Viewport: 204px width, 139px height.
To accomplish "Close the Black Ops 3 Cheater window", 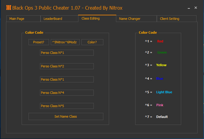I will 196,8.
